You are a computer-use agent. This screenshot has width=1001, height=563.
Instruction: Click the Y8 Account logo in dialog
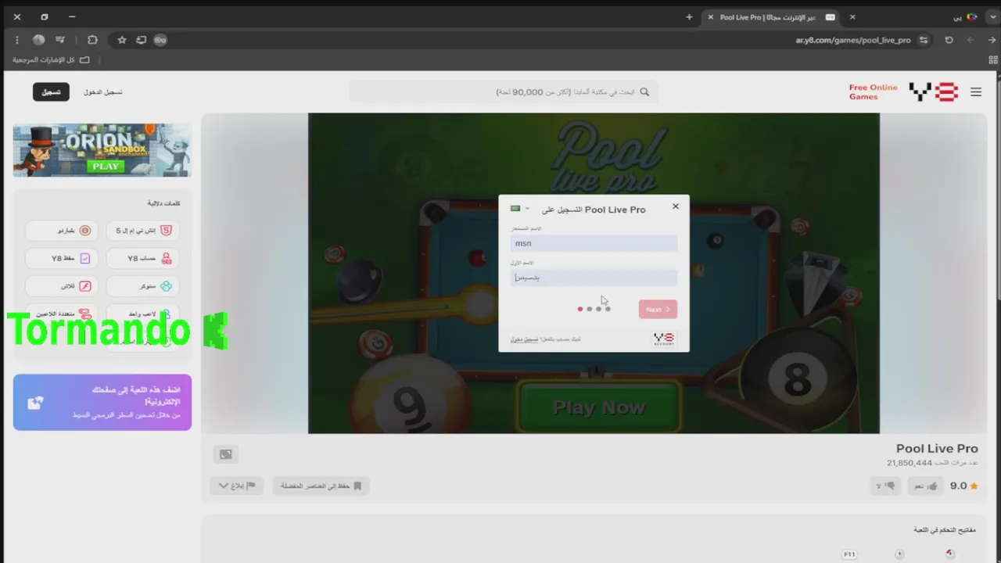click(x=664, y=339)
